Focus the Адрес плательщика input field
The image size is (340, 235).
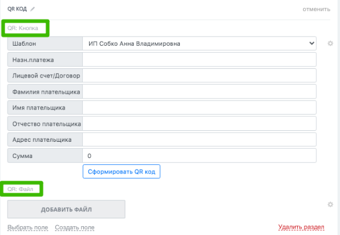199,139
